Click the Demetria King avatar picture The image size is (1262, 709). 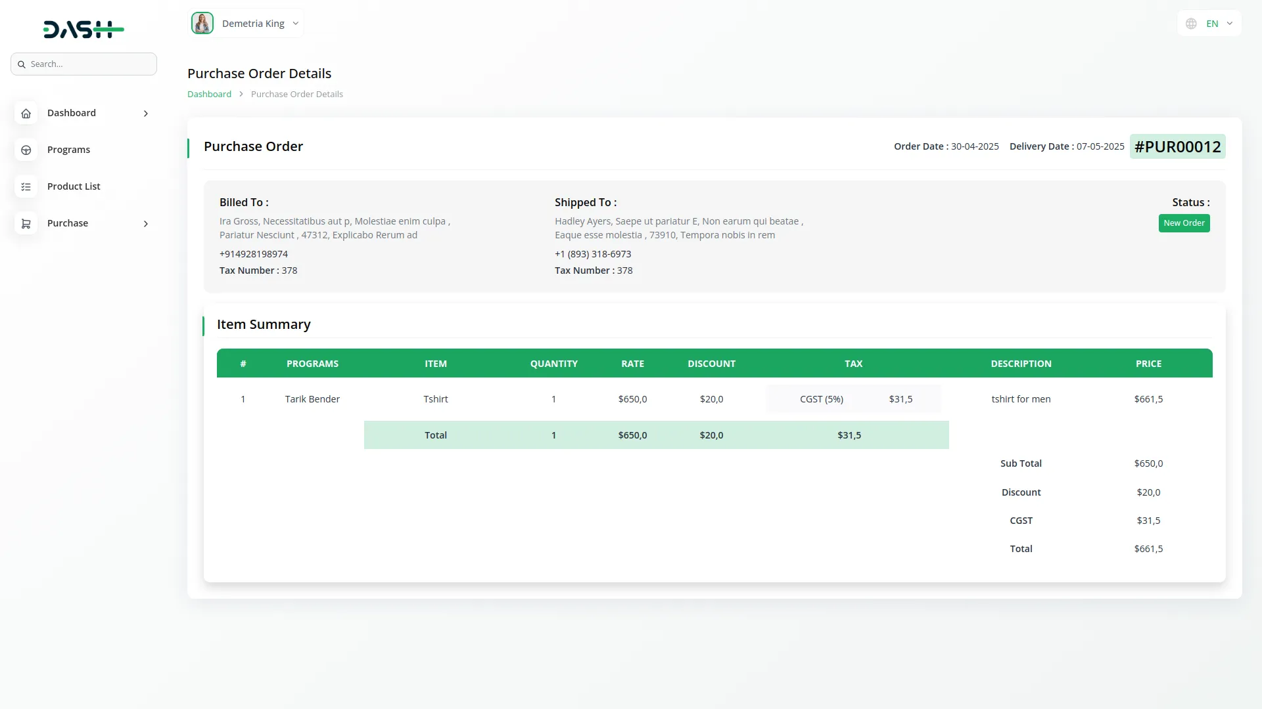point(202,24)
